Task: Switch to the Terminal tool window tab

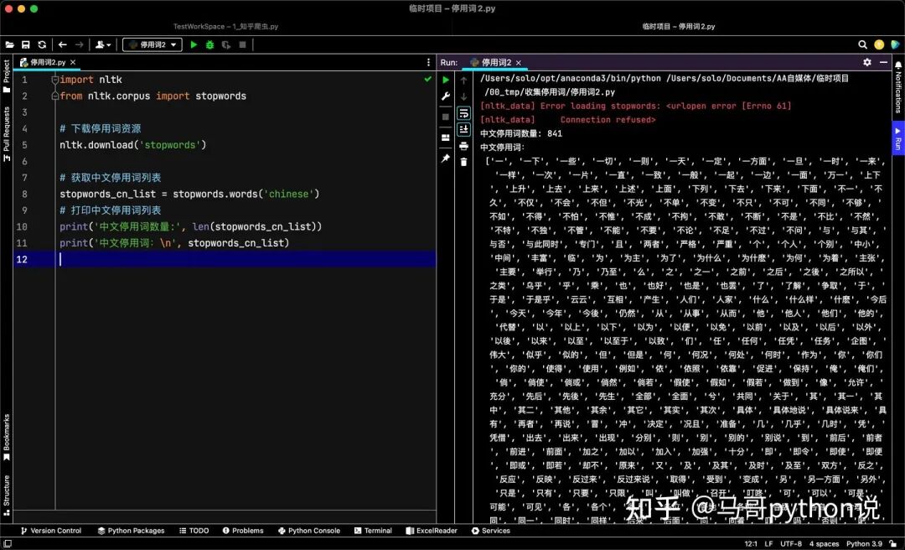Action: (373, 531)
